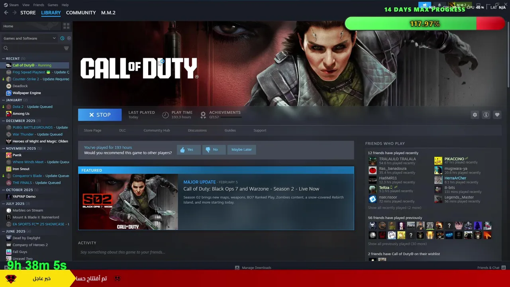Click the Dota 2 game icon
The width and height of the screenshot is (510, 287).
click(9, 107)
